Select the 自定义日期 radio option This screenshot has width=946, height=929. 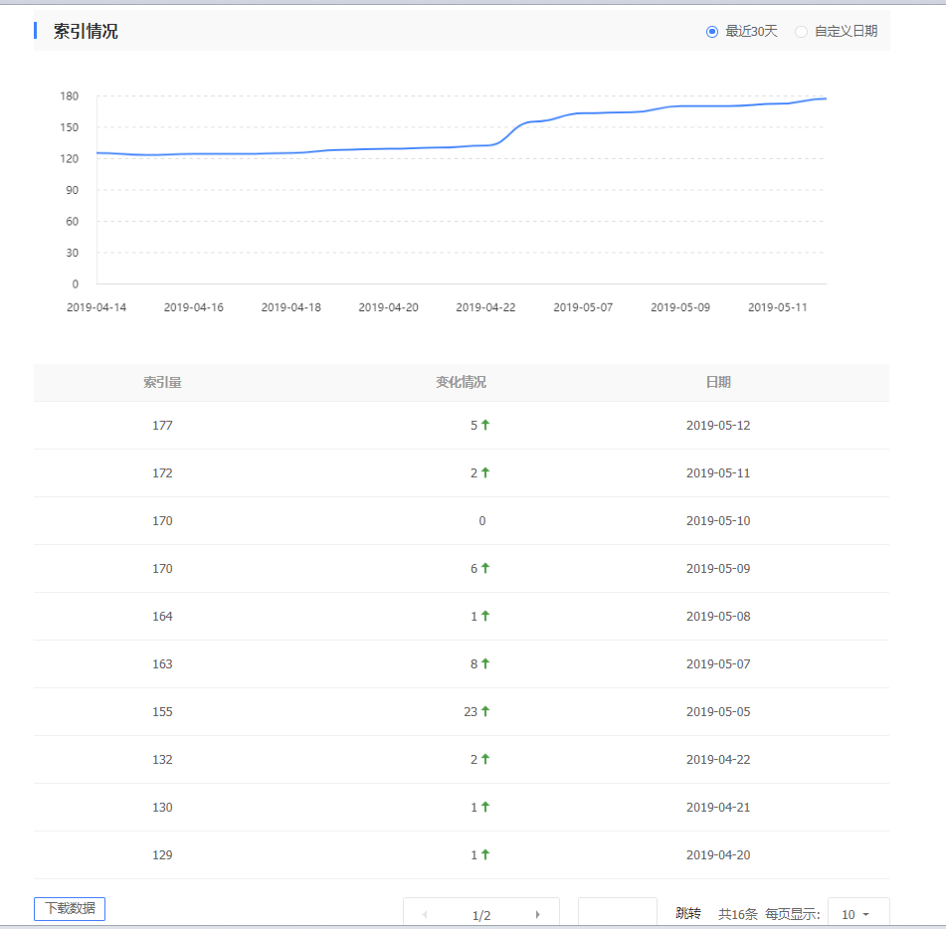[801, 32]
